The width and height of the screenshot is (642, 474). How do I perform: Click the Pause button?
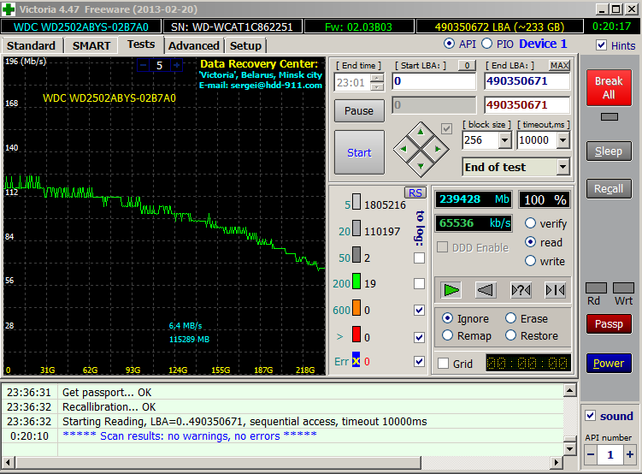pos(359,110)
